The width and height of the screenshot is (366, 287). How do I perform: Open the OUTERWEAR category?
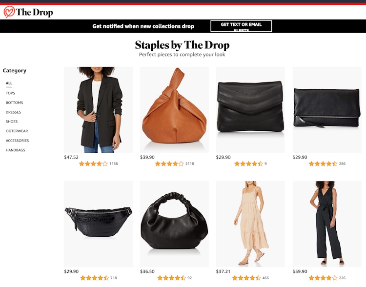tap(17, 131)
